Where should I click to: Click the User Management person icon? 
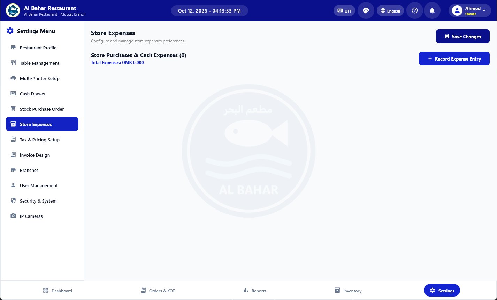13,185
